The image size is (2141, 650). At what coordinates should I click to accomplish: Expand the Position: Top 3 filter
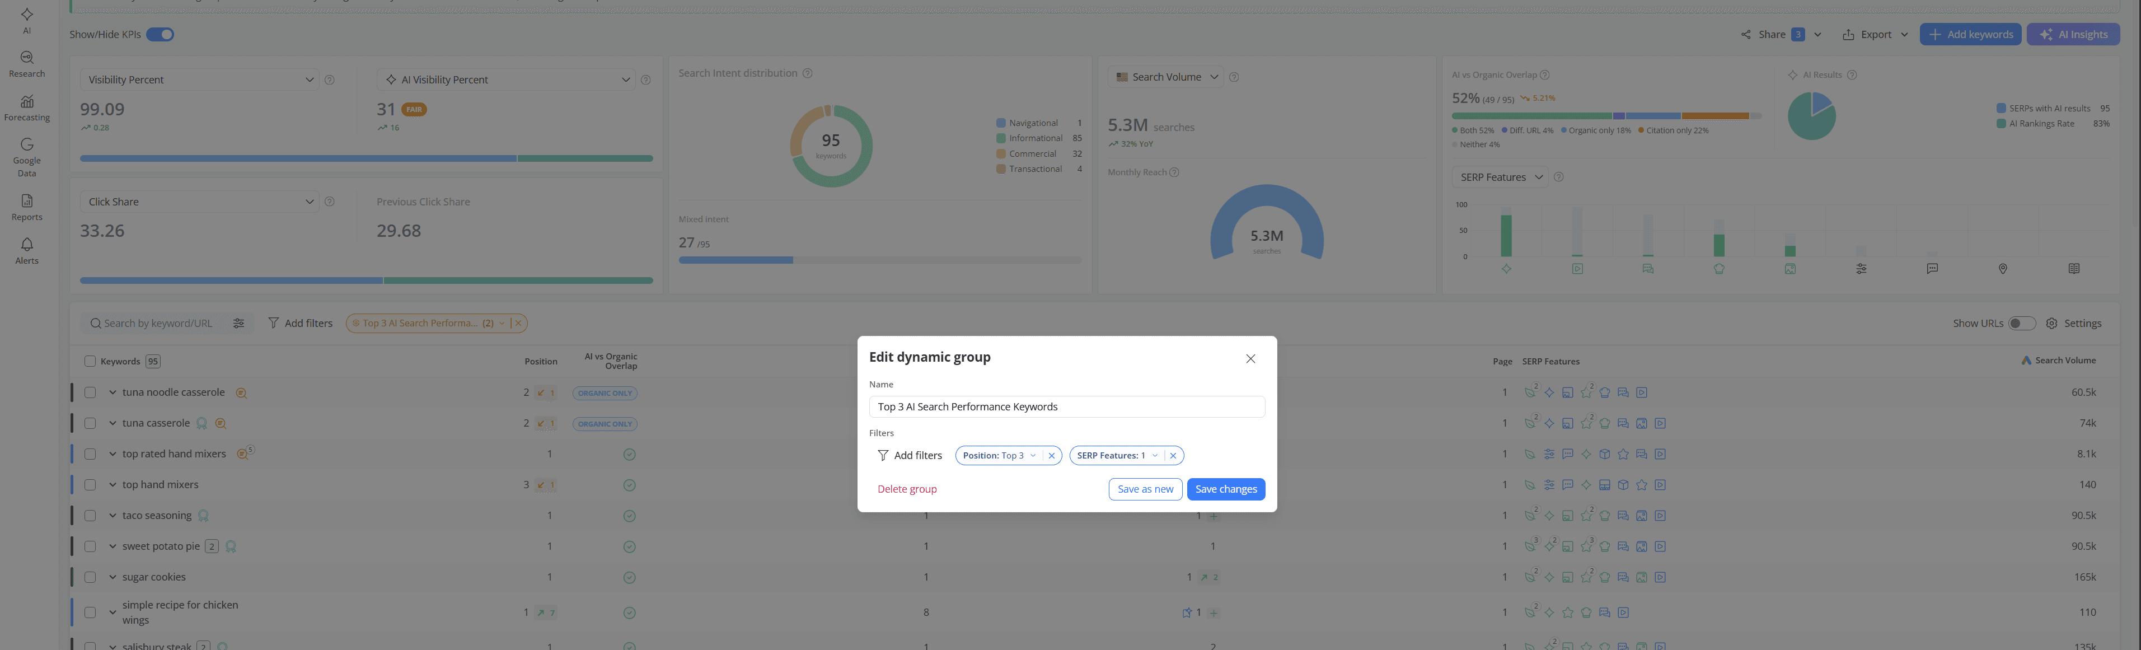point(1033,456)
